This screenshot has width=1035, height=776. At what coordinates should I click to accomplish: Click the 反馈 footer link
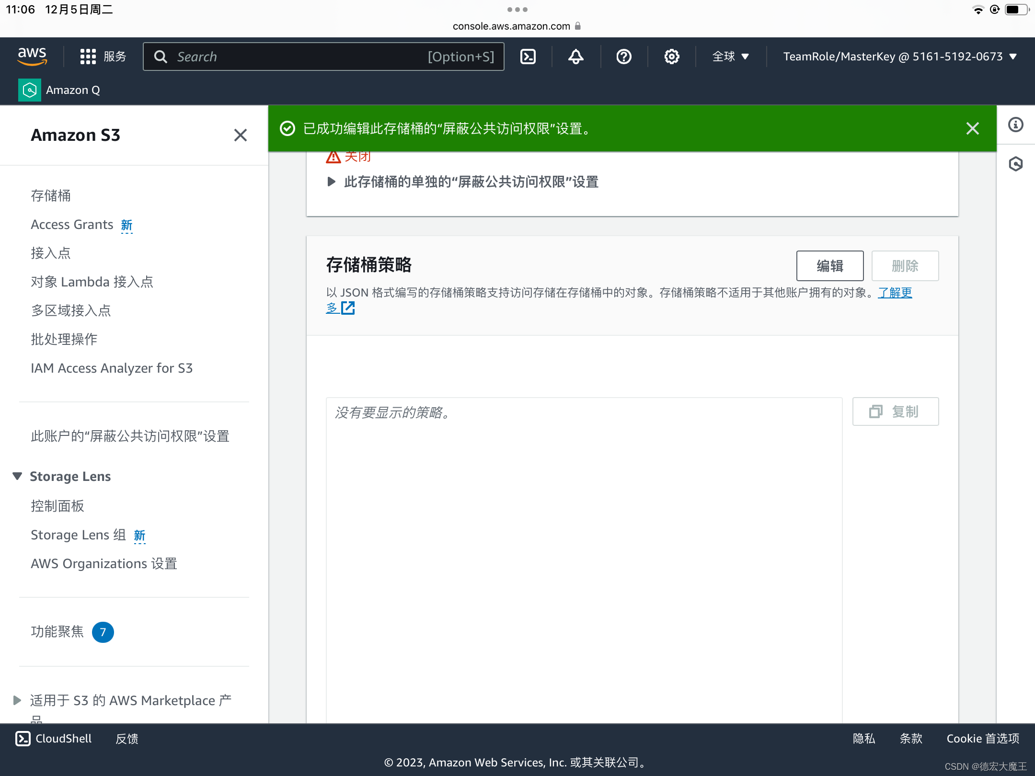[127, 739]
